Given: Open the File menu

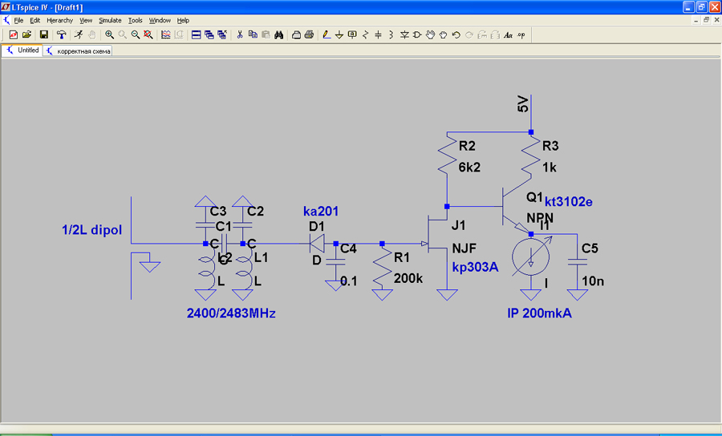Looking at the screenshot, I should 18,20.
